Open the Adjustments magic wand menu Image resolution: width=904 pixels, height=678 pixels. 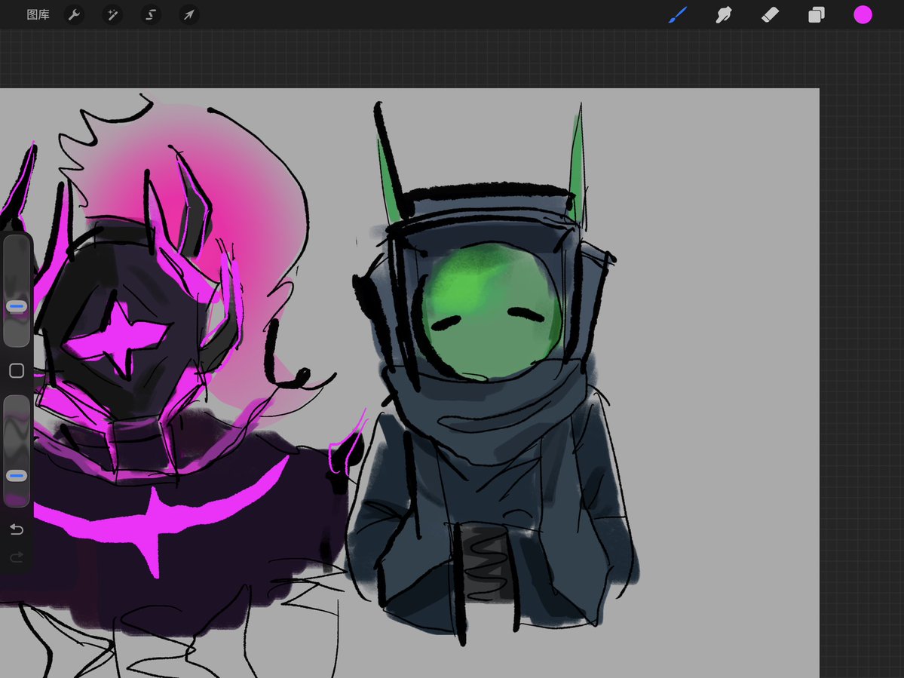point(112,15)
